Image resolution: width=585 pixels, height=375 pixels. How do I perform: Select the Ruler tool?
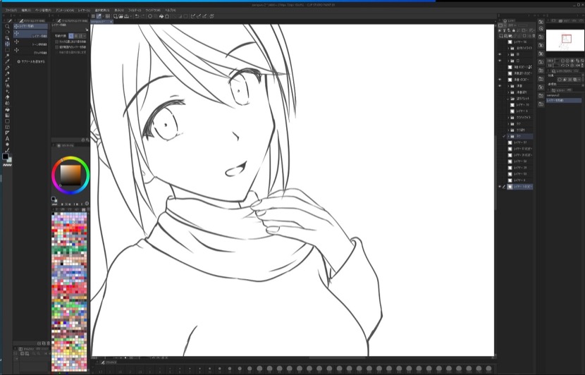(7, 133)
